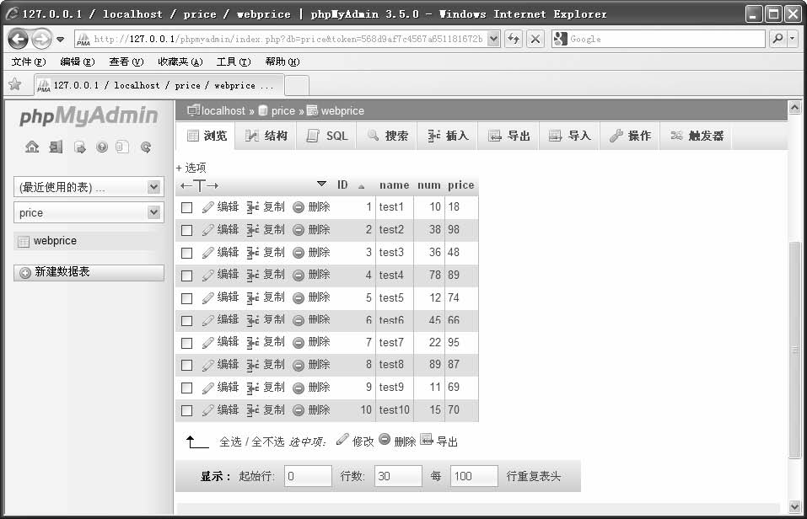Screen dimensions: 807x519
Task: Click the full texts toggle arrows icon
Action: [x=200, y=185]
